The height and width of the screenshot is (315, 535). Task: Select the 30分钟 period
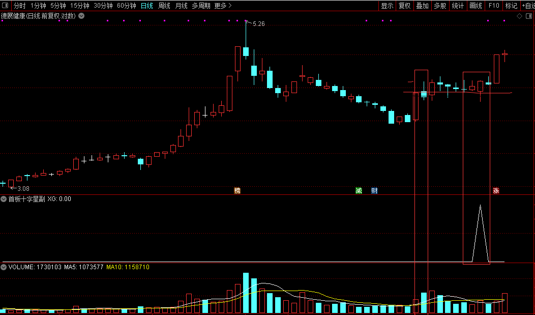(x=103, y=6)
